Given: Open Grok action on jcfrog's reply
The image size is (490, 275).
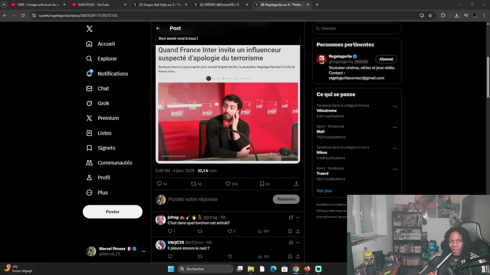Looking at the screenshot, I should (291, 217).
